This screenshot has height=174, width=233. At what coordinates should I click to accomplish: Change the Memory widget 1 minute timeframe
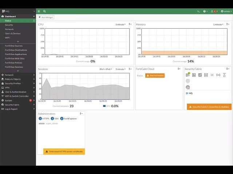click(218, 25)
